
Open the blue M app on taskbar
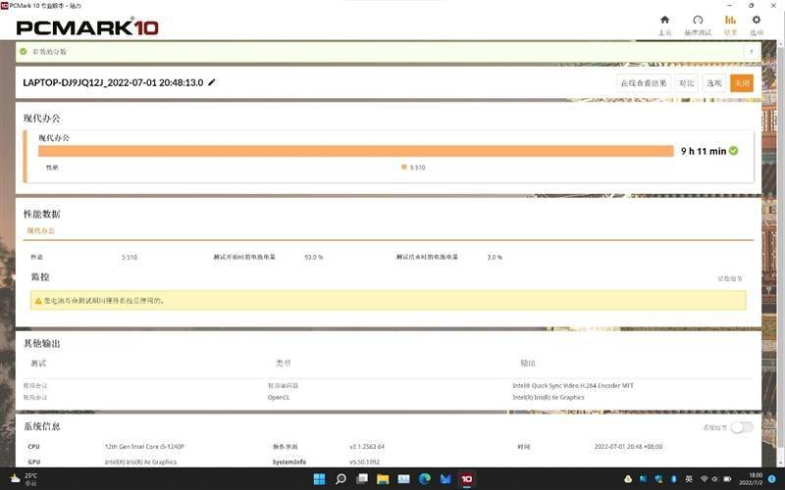[445, 479]
